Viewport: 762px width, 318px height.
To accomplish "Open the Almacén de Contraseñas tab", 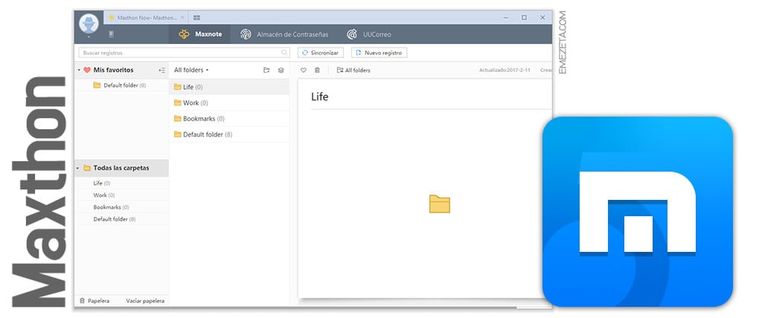I will [284, 34].
